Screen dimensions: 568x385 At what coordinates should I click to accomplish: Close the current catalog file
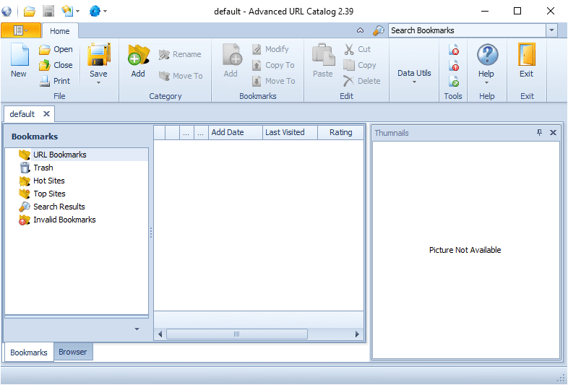[56, 65]
